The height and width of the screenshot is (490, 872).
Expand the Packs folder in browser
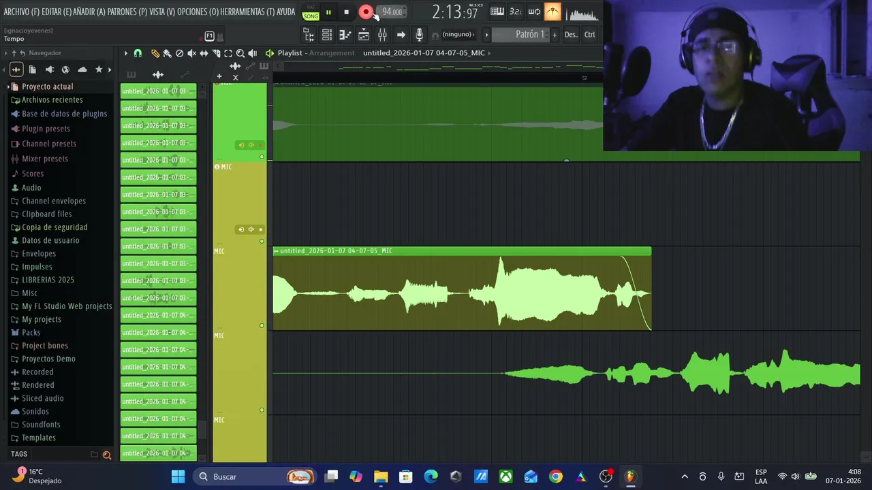pos(31,332)
